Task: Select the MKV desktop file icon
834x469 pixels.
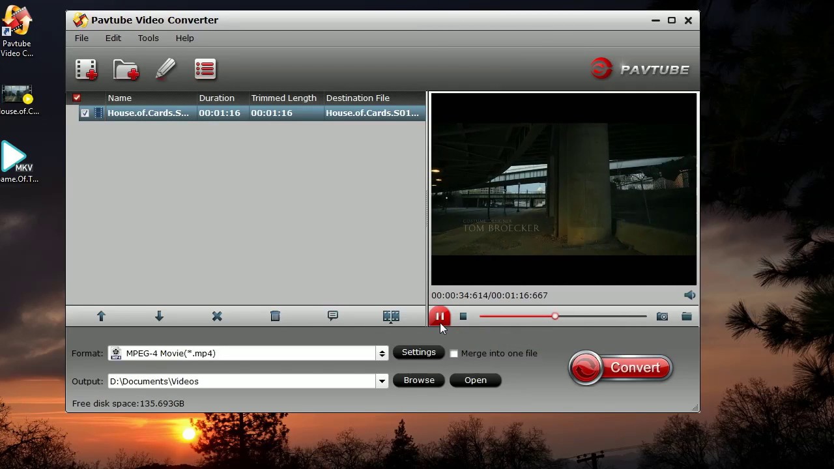Action: [x=18, y=162]
